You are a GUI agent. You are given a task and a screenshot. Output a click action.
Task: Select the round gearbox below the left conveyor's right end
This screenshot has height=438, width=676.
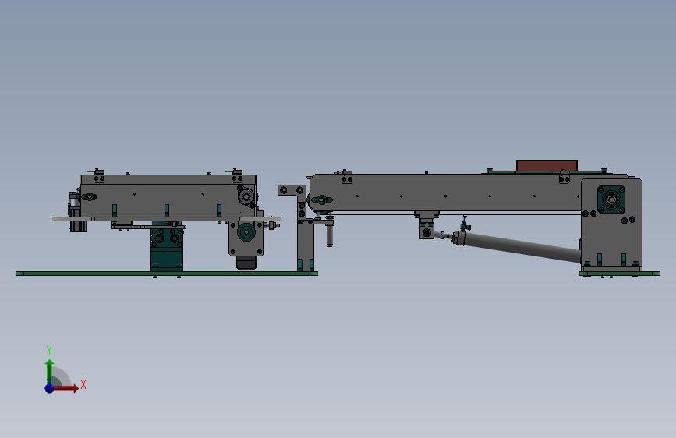246,232
